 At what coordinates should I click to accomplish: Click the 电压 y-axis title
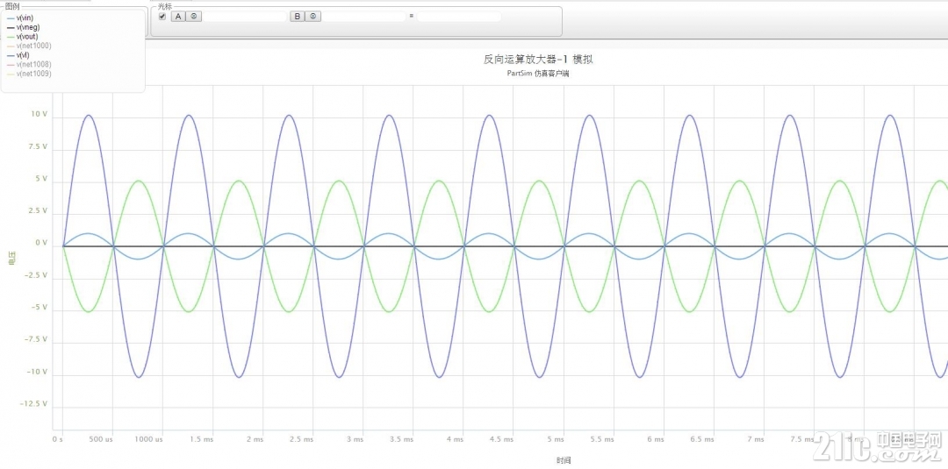point(13,259)
